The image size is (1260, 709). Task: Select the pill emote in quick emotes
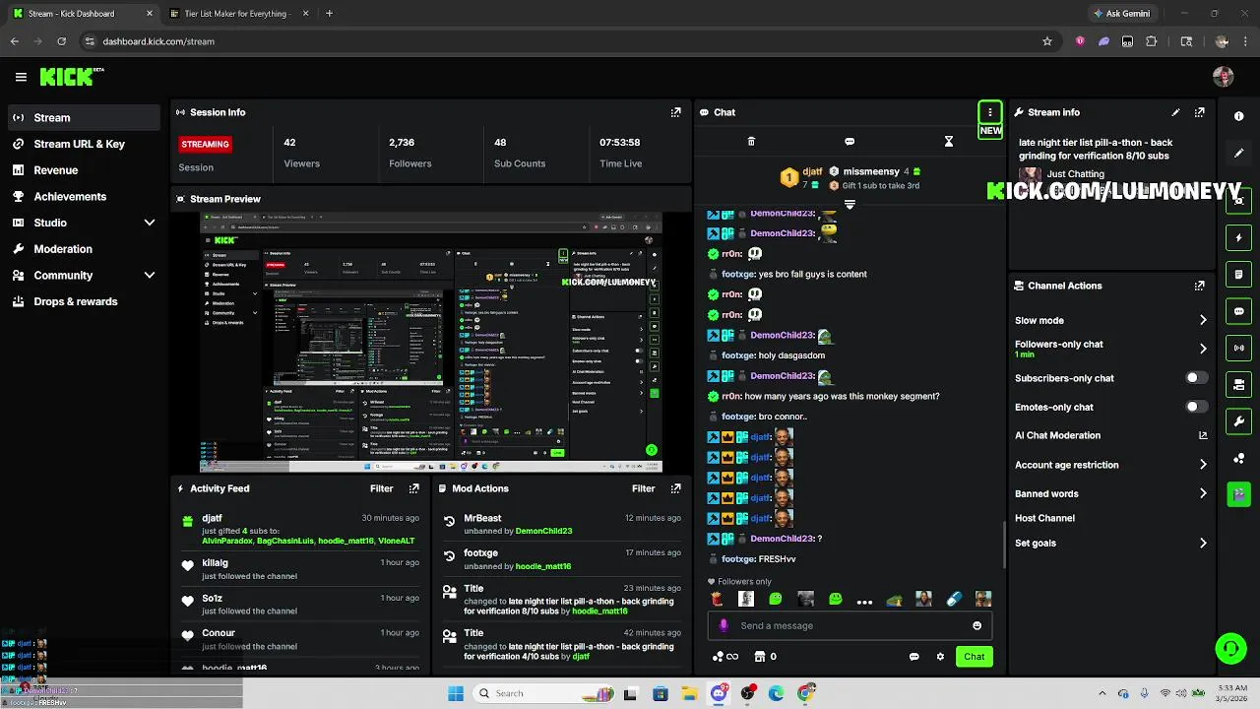point(954,599)
